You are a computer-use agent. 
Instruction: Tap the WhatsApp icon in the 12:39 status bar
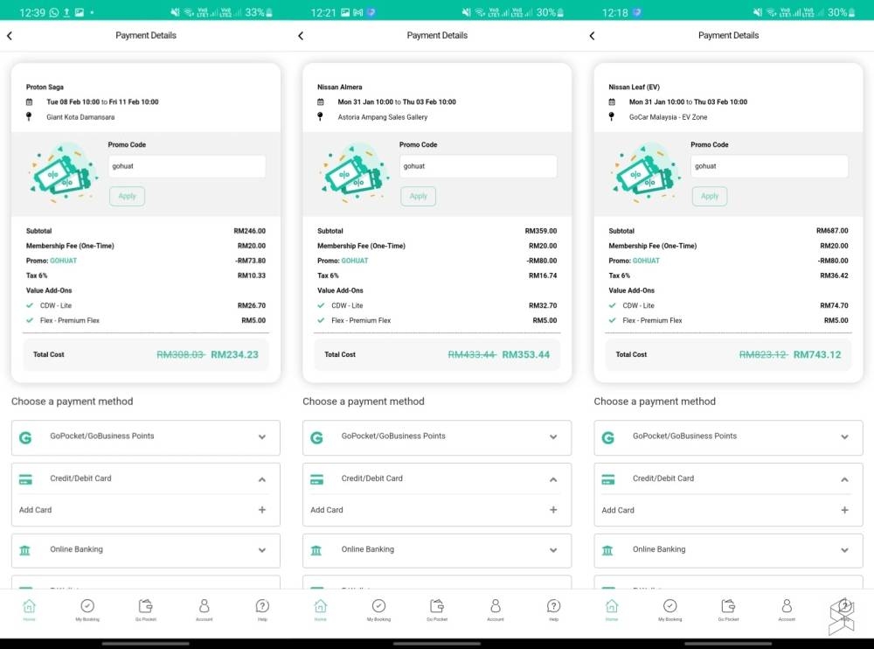coord(54,12)
